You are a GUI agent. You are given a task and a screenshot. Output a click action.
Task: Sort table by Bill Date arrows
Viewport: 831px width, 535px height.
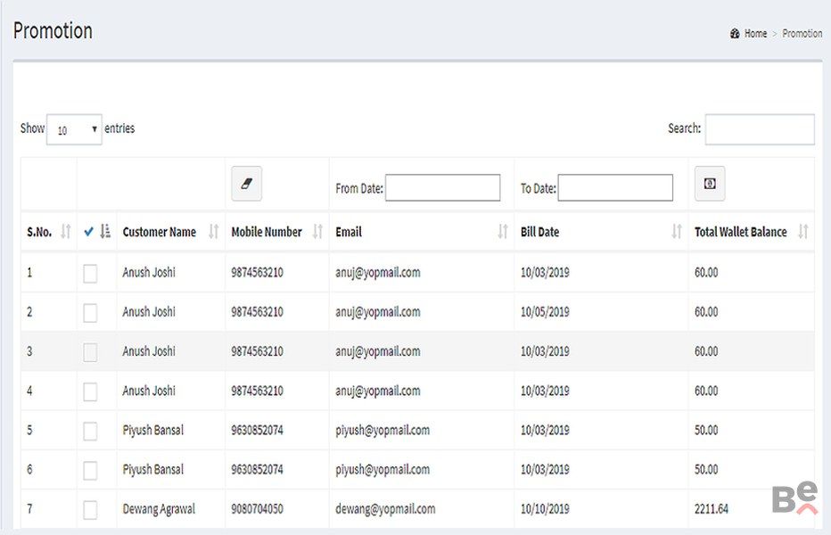(677, 232)
